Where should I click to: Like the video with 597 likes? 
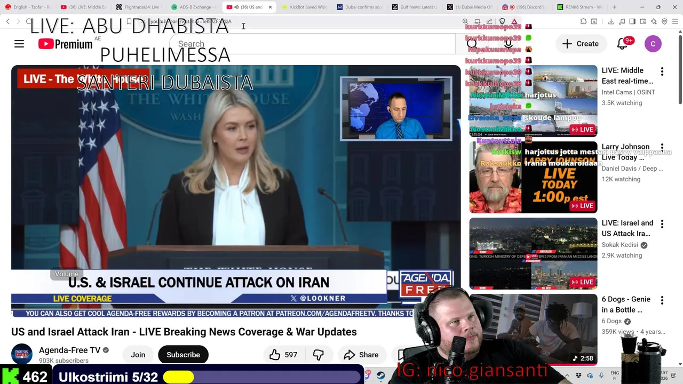[x=283, y=355]
